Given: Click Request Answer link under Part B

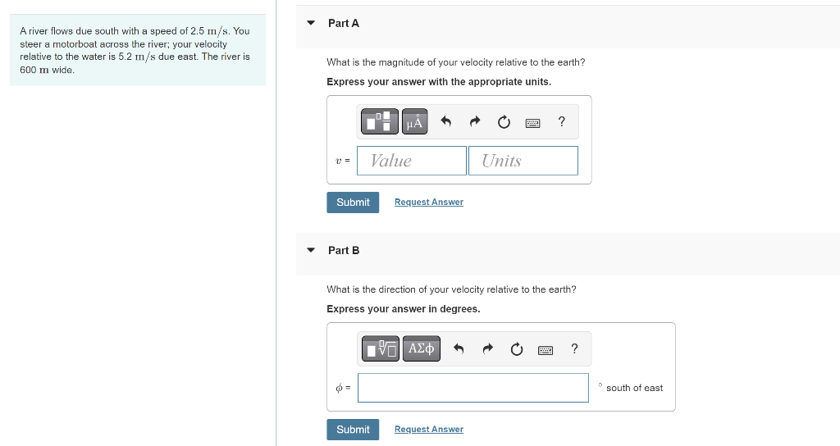Looking at the screenshot, I should pos(428,430).
